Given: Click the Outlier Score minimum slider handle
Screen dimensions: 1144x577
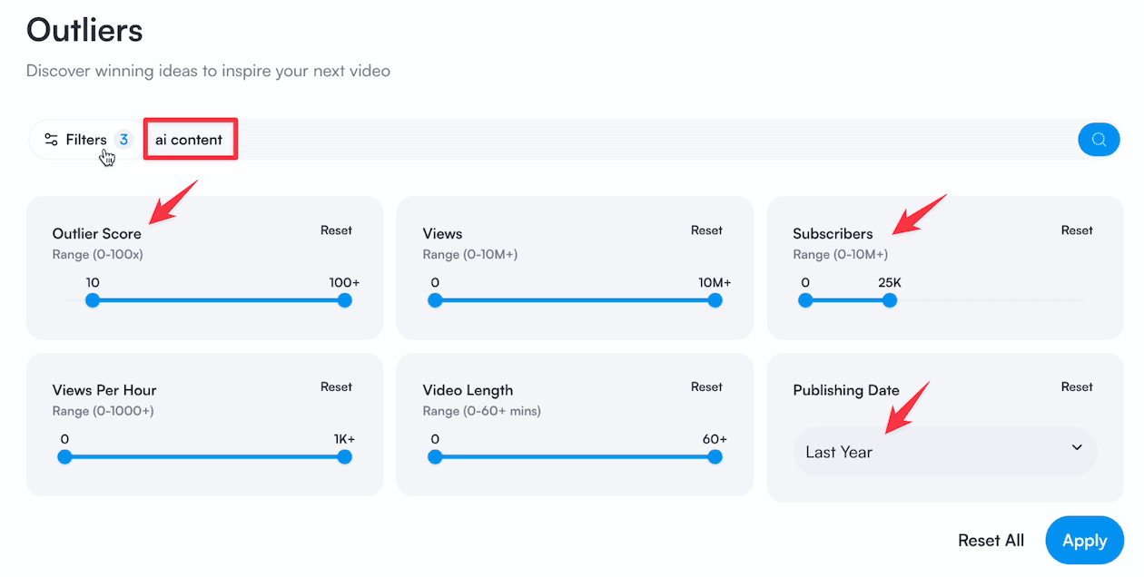Looking at the screenshot, I should pyautogui.click(x=93, y=300).
